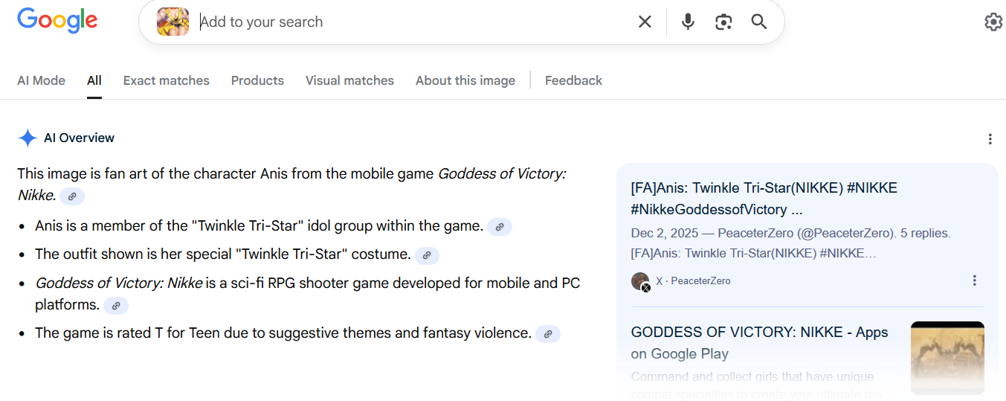Click the AI Overview sparkle icon
This screenshot has height=401, width=1006.
28,138
